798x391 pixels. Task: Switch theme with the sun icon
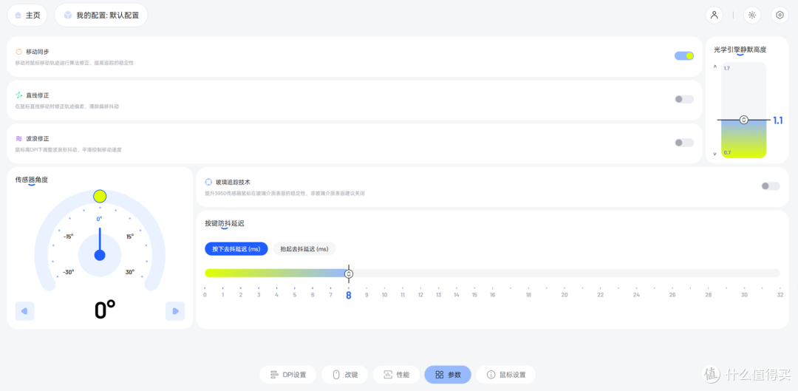pyautogui.click(x=752, y=15)
